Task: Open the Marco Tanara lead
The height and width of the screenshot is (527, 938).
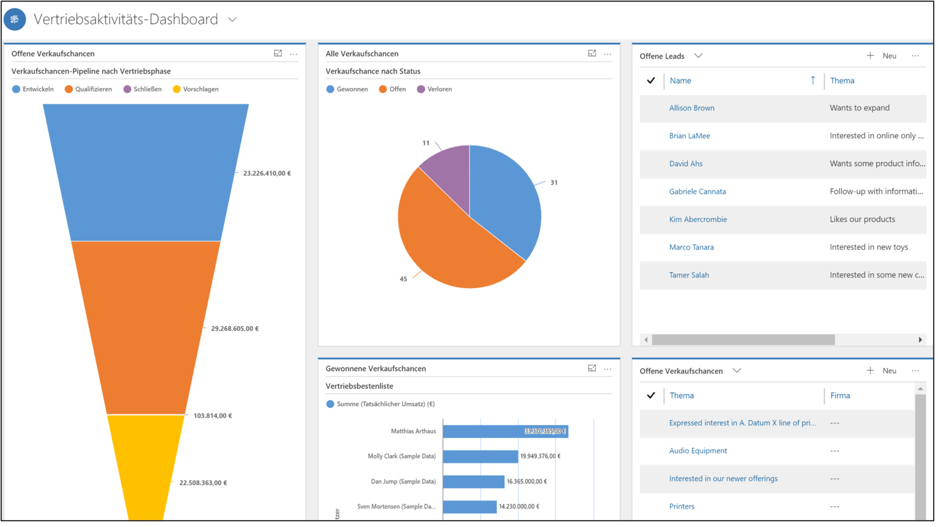Action: pyautogui.click(x=692, y=247)
